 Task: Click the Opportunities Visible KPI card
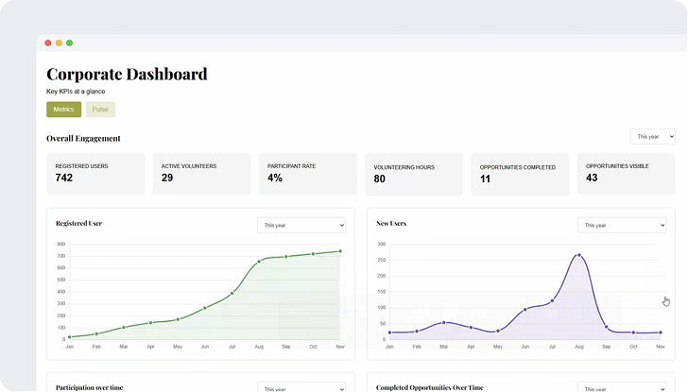click(x=626, y=173)
